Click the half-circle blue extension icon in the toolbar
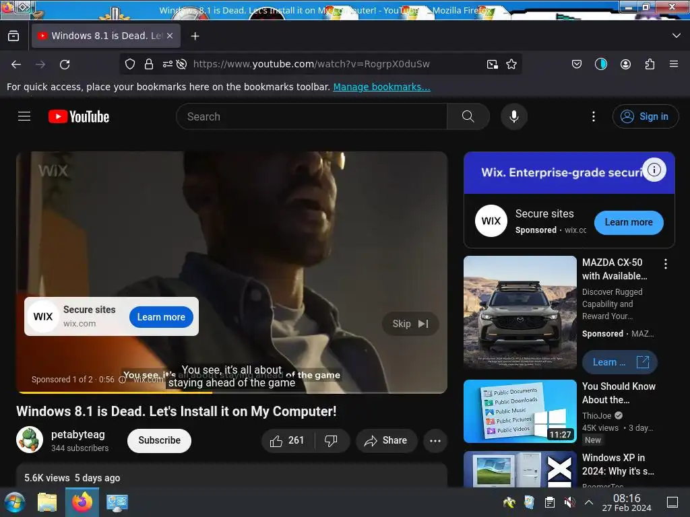Viewport: 690px width, 517px height. pos(600,64)
